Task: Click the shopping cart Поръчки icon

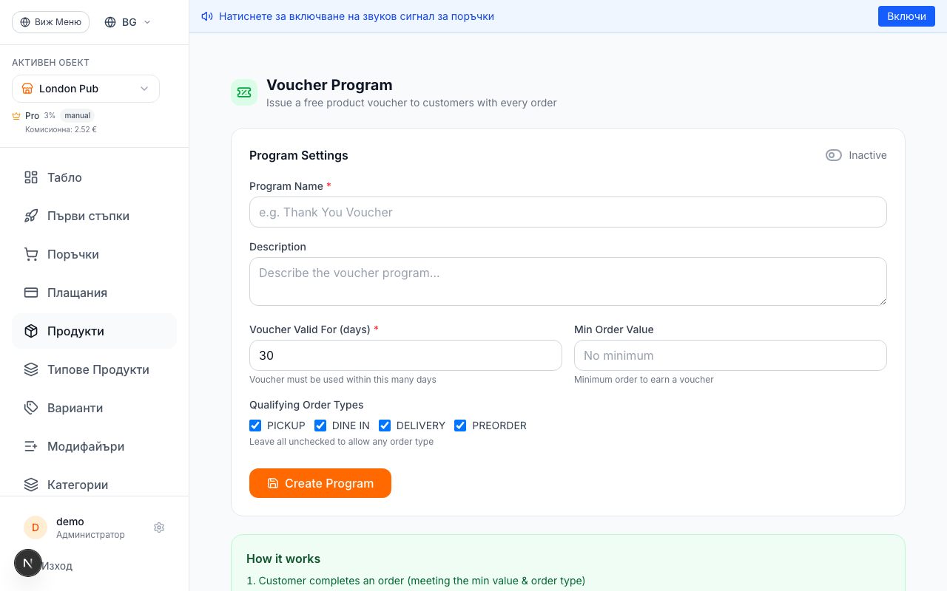Action: point(31,254)
